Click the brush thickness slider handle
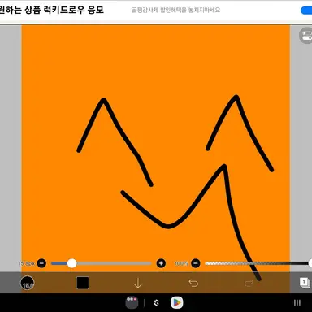 point(71,263)
